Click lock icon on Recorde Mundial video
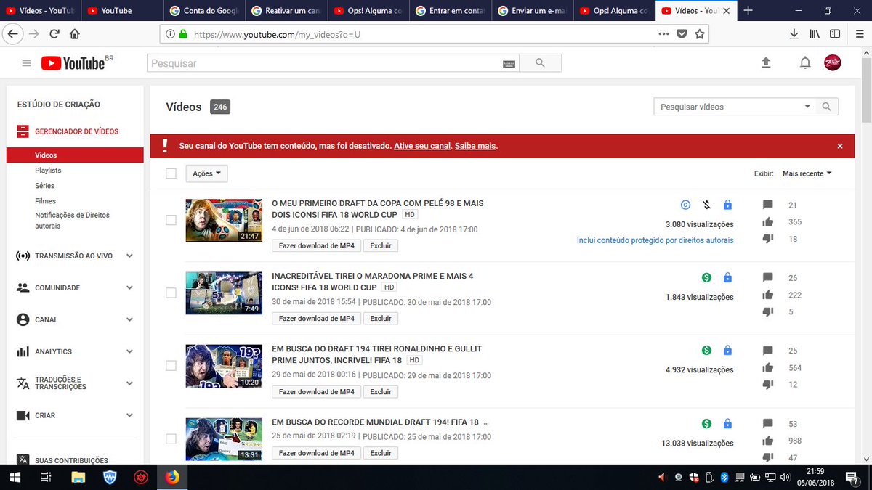The height and width of the screenshot is (490, 872). pos(727,423)
